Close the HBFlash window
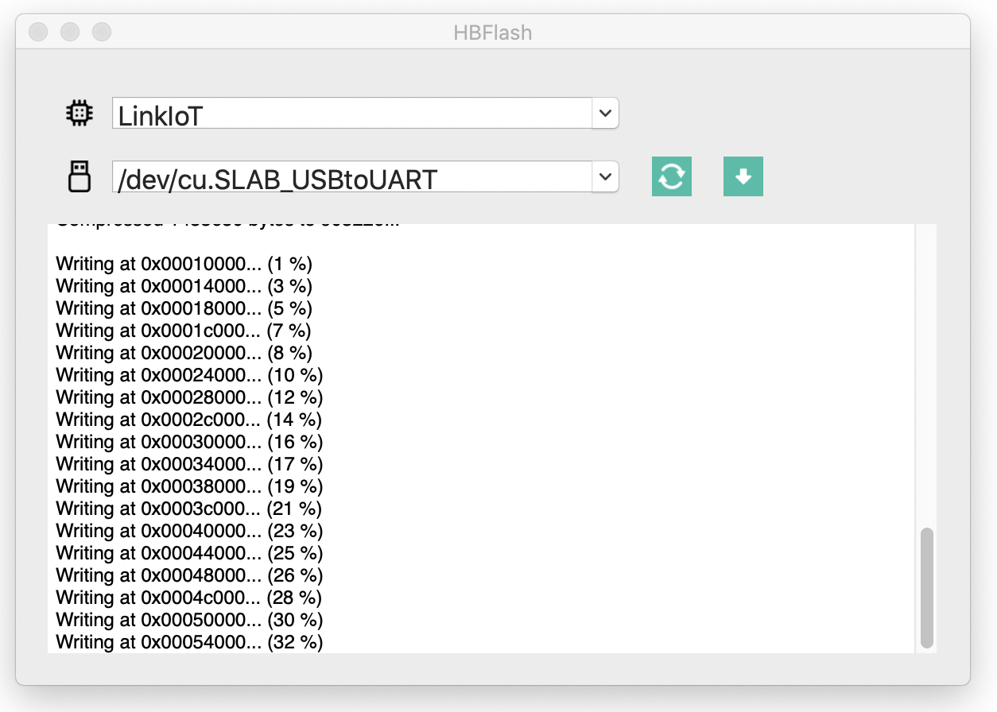Image resolution: width=997 pixels, height=712 pixels. point(38,32)
